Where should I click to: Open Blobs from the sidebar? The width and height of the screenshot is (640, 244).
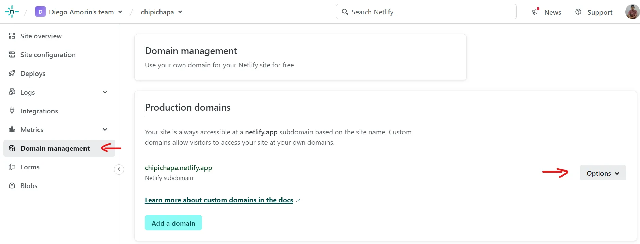[29, 186]
